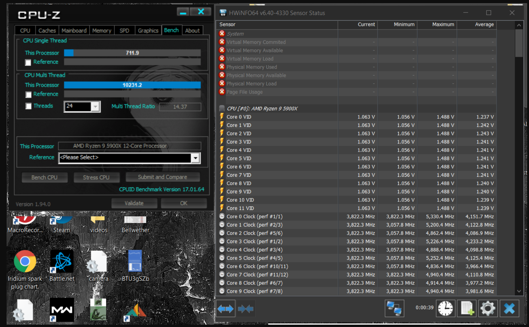Open the network remote monitoring icon in HWiNFO
This screenshot has width=529, height=327.
click(394, 308)
